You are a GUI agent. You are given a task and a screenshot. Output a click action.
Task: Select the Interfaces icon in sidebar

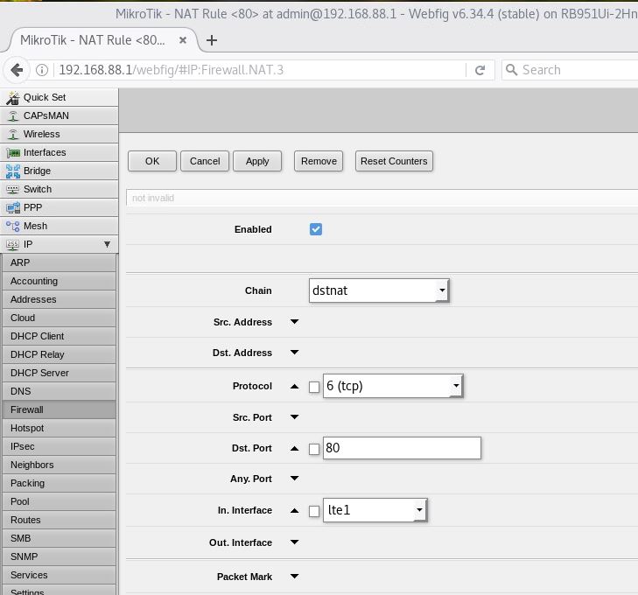[12, 153]
